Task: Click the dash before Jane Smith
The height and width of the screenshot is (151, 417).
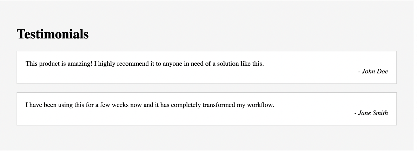Action: point(356,113)
